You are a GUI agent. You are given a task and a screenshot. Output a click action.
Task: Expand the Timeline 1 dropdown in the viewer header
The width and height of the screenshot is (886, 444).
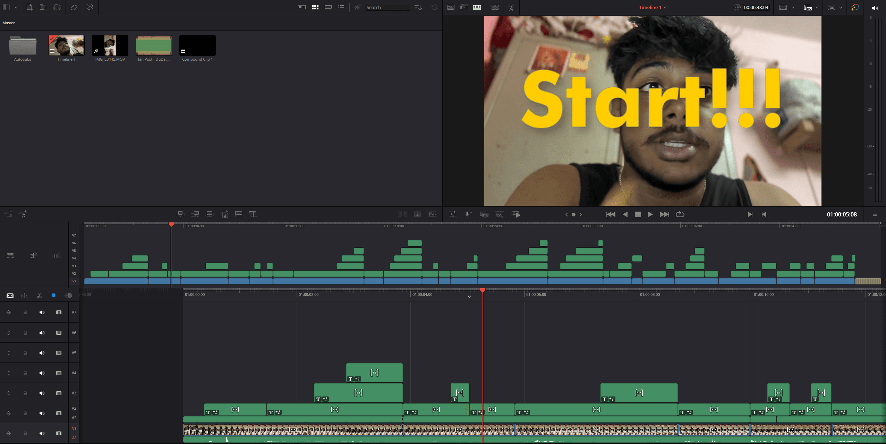(x=665, y=7)
